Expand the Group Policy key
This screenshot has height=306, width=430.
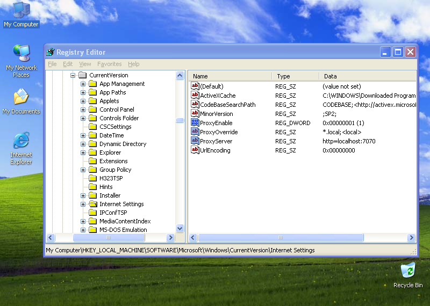click(83, 170)
